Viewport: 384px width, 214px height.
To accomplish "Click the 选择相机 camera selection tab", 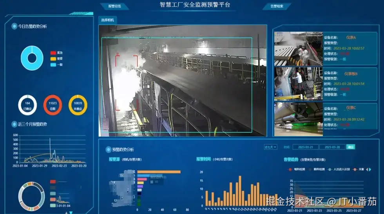I will point(107,20).
